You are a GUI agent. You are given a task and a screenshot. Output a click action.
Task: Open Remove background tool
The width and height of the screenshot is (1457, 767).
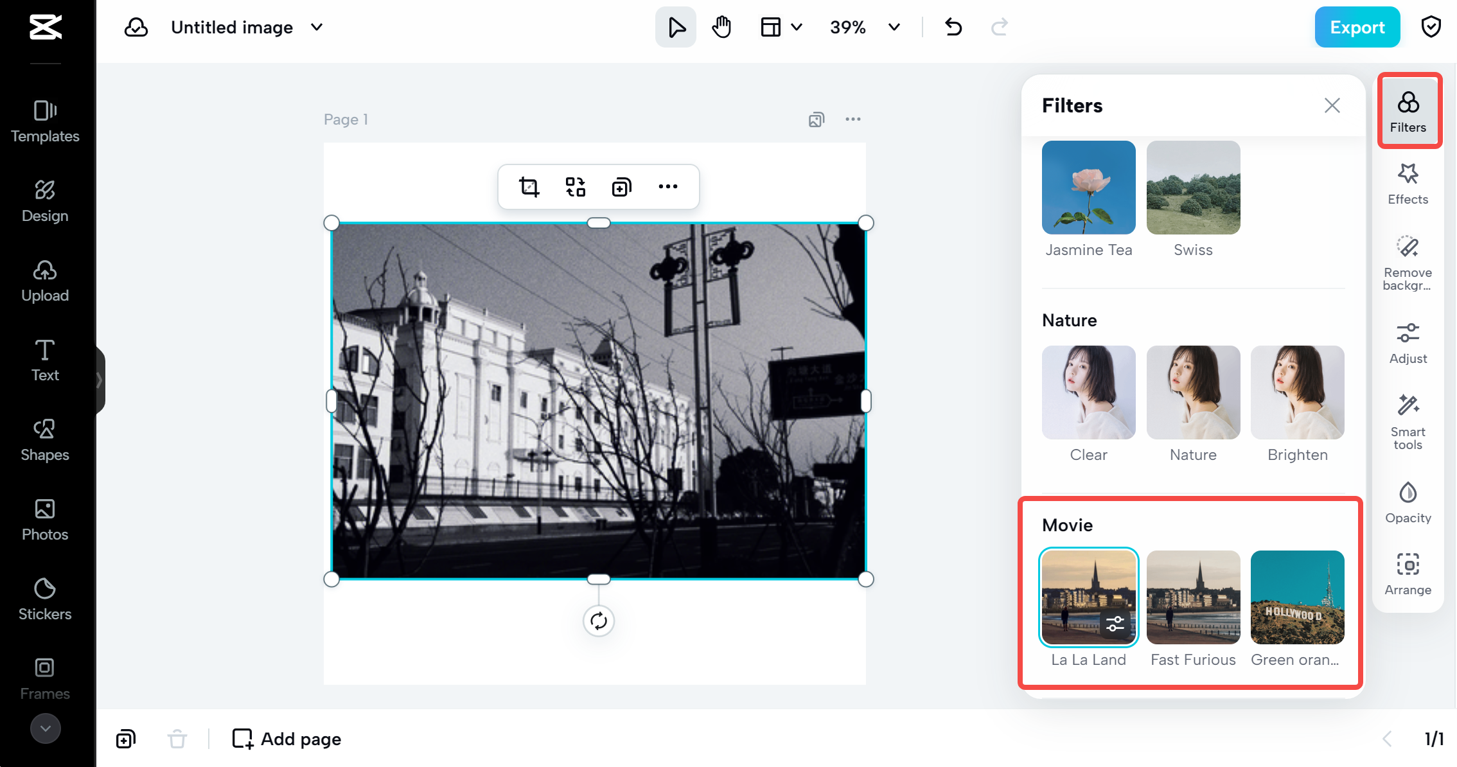1408,263
